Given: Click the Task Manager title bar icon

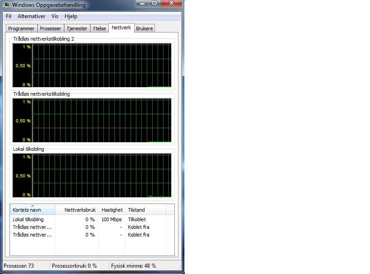Looking at the screenshot, I should click(x=7, y=5).
